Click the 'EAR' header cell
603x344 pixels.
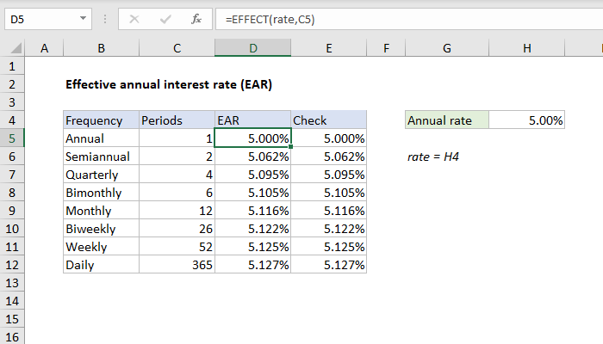tap(252, 120)
